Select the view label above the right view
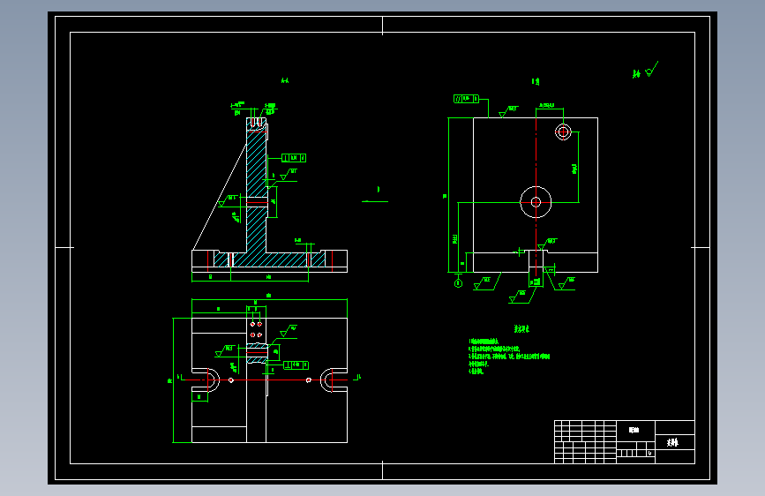Viewport: 765px width, 496px height. click(536, 81)
